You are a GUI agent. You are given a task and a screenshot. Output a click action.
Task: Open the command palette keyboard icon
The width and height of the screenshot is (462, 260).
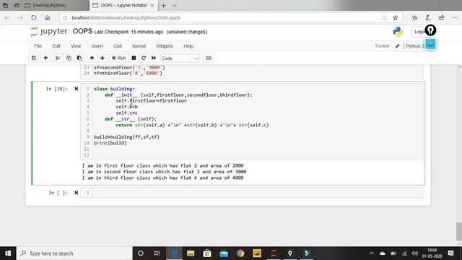[x=209, y=58]
